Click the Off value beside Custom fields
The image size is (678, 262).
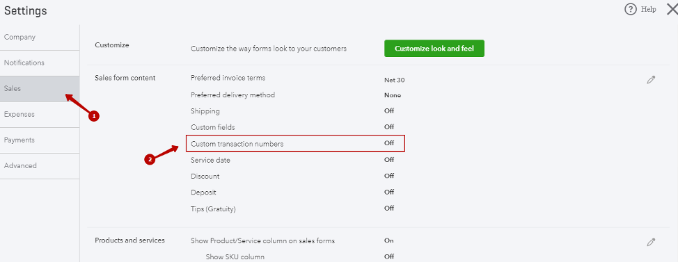389,127
